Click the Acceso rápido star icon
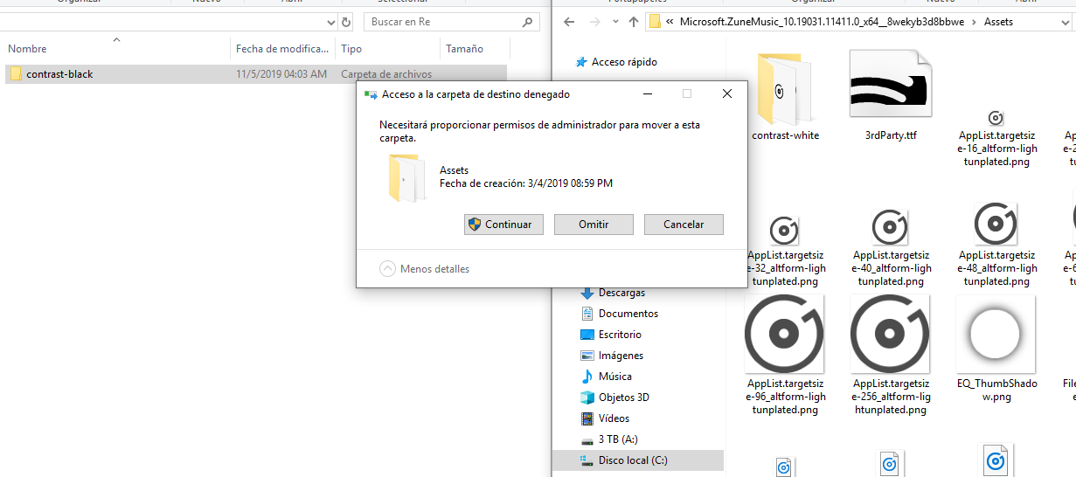This screenshot has height=477, width=1076. (x=581, y=62)
